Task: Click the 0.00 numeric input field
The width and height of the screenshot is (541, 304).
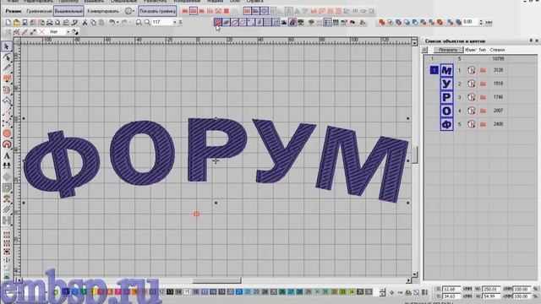Action: pyautogui.click(x=470, y=22)
